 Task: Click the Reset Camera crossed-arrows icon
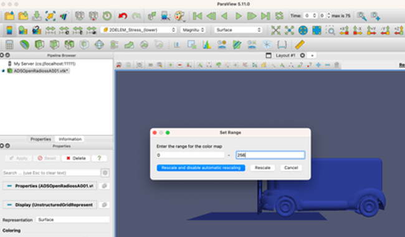tap(275, 30)
